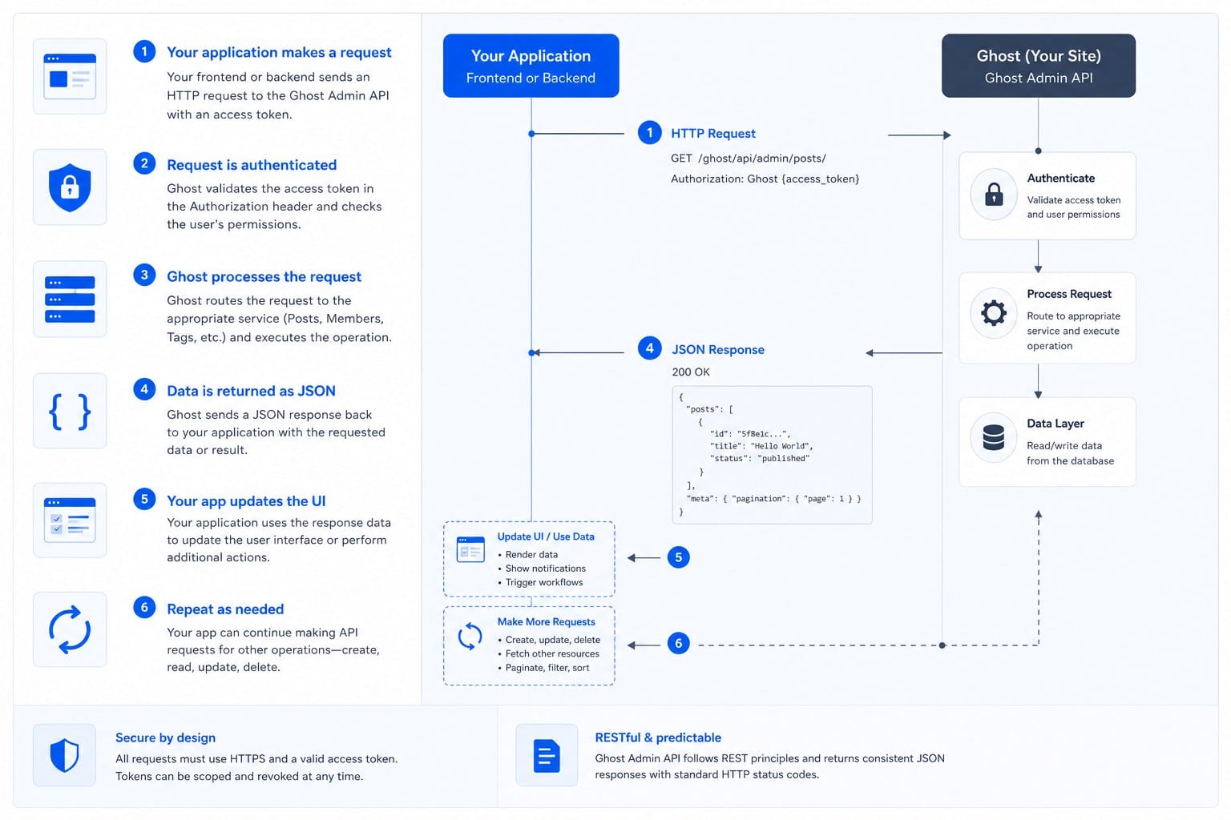
Task: Click the Process Request card title
Action: pyautogui.click(x=1069, y=294)
